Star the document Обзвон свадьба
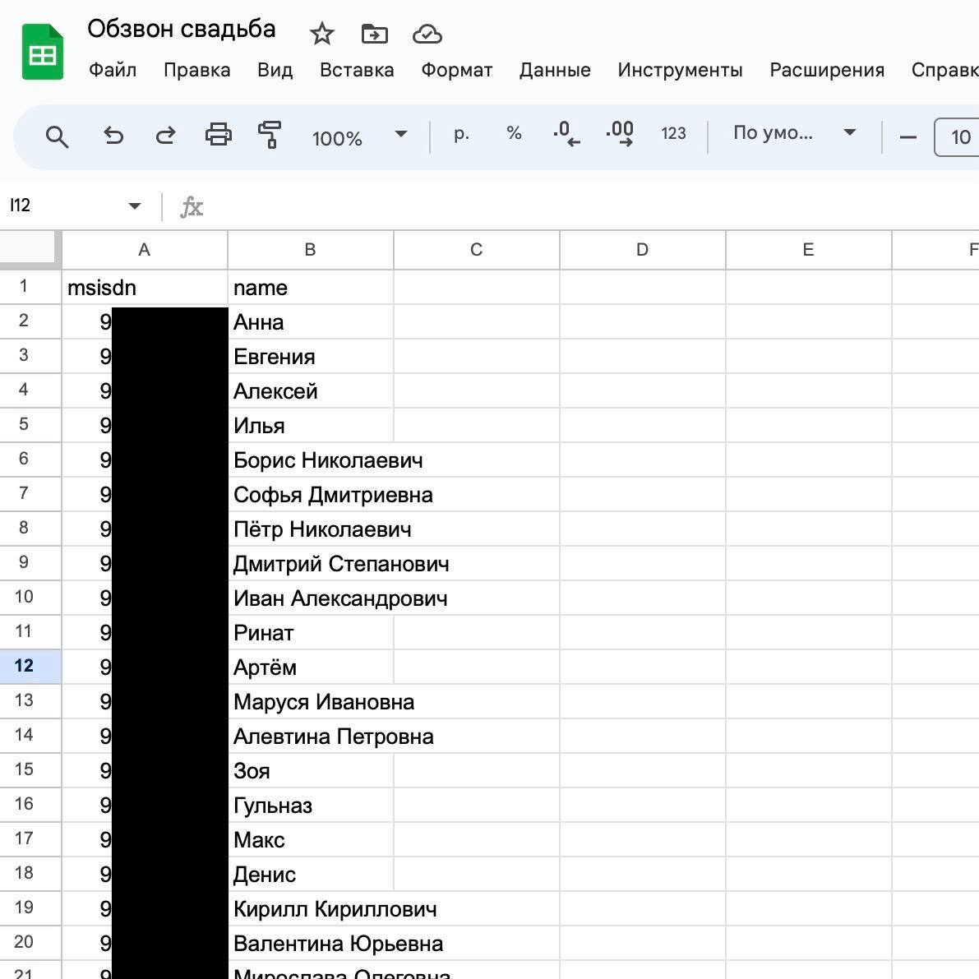979x979 pixels. pos(322,34)
